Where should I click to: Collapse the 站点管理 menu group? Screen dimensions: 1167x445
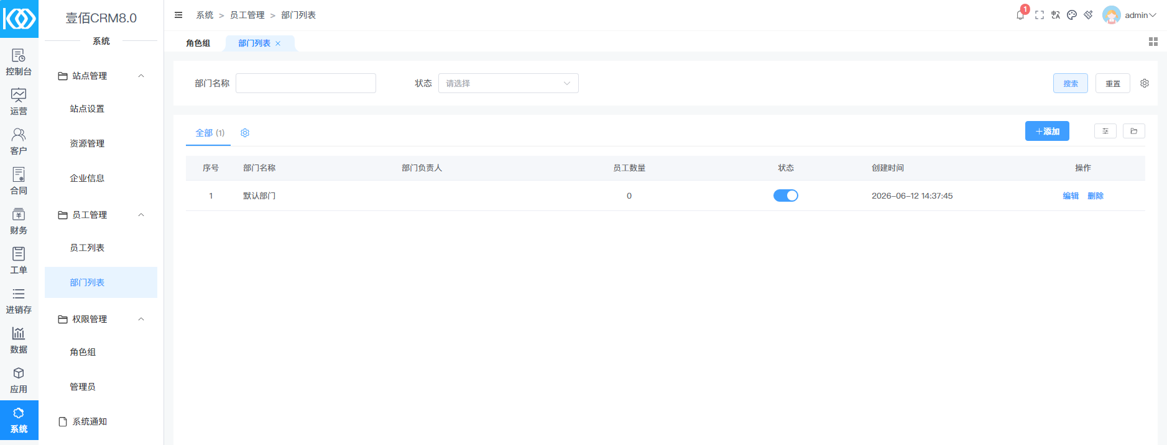[x=101, y=76]
